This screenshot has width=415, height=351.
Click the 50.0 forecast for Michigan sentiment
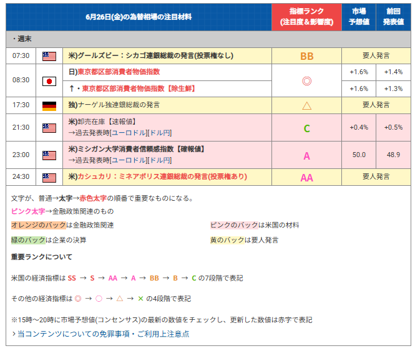359,155
